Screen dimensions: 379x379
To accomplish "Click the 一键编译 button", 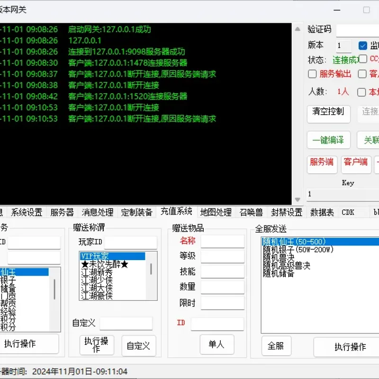I will (x=328, y=140).
